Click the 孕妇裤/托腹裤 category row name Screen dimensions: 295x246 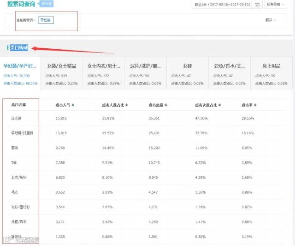tap(22, 133)
